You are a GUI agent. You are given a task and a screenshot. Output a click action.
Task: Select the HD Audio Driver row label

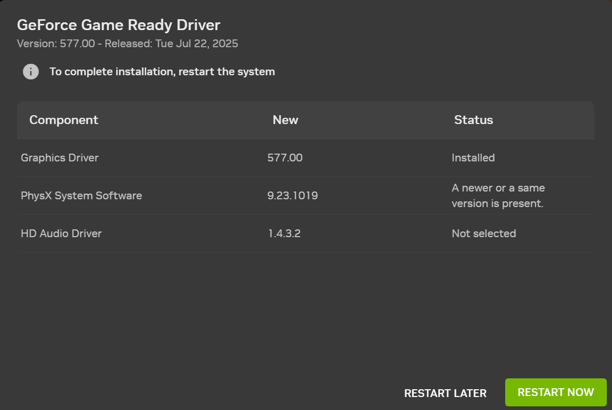click(x=61, y=234)
